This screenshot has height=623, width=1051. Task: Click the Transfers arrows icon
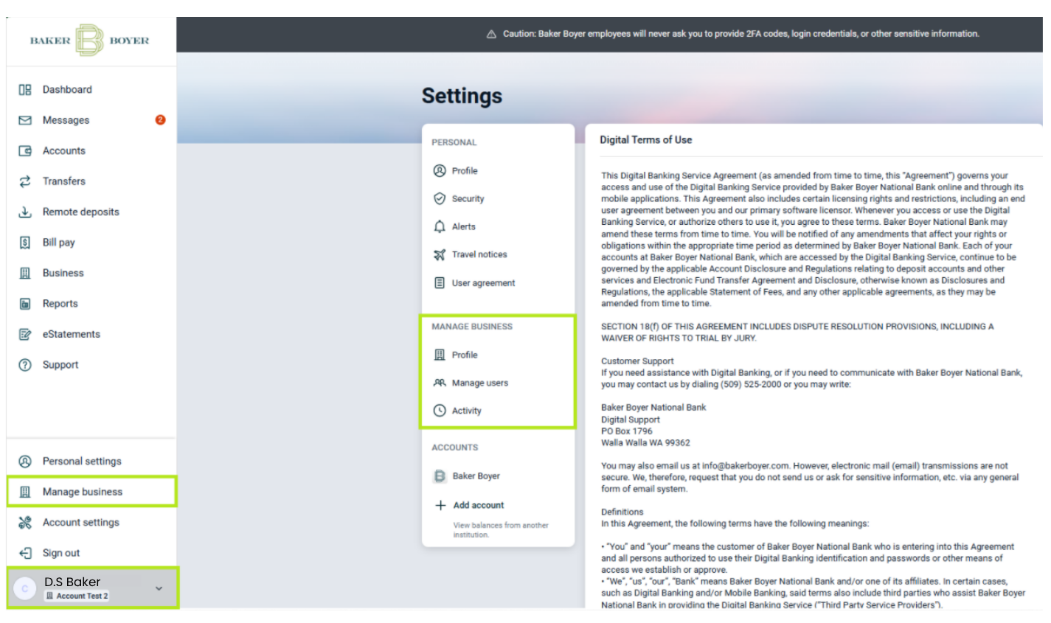click(25, 181)
